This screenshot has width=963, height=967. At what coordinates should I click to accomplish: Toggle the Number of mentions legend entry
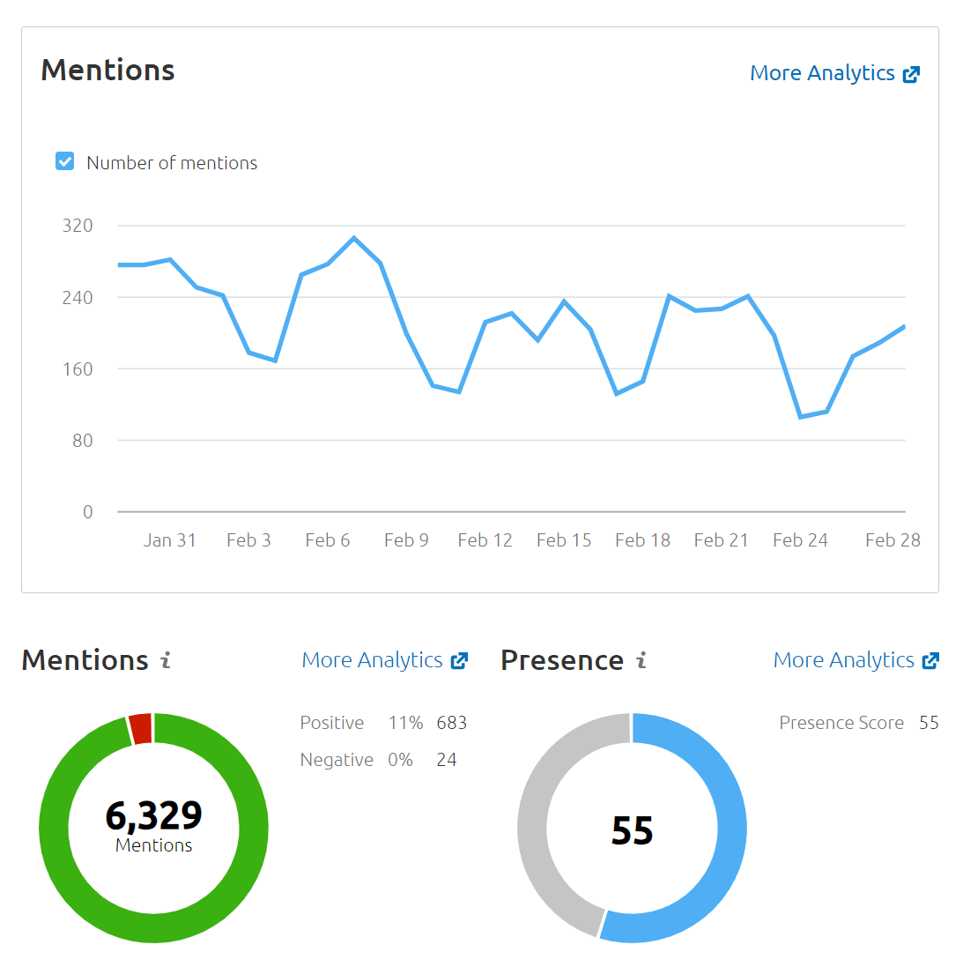[x=171, y=162]
